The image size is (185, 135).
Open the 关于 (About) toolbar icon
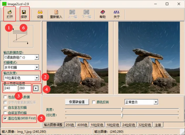(x=117, y=14)
